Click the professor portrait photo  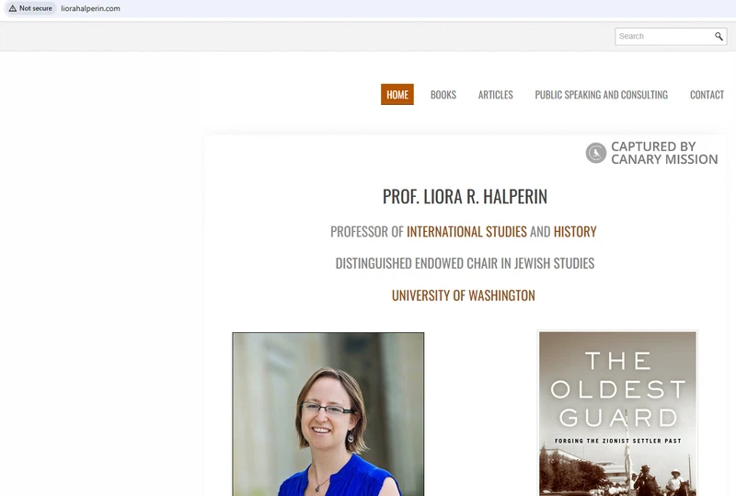click(x=328, y=414)
